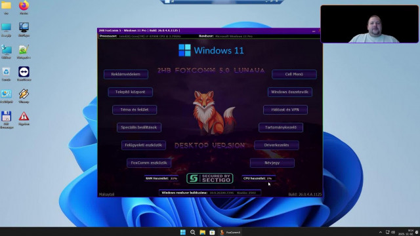The height and width of the screenshot is (236, 420).
Task: Open Tartománykezelő
Action: [x=281, y=127]
